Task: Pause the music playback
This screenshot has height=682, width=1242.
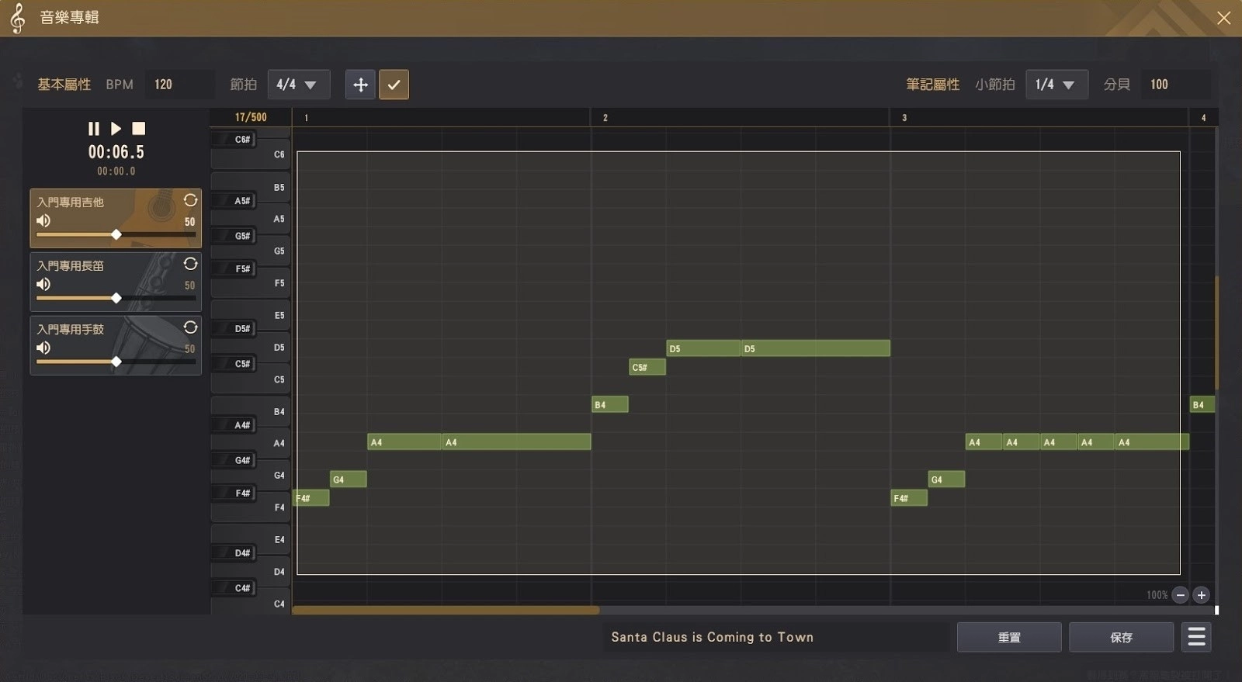Action: 94,129
